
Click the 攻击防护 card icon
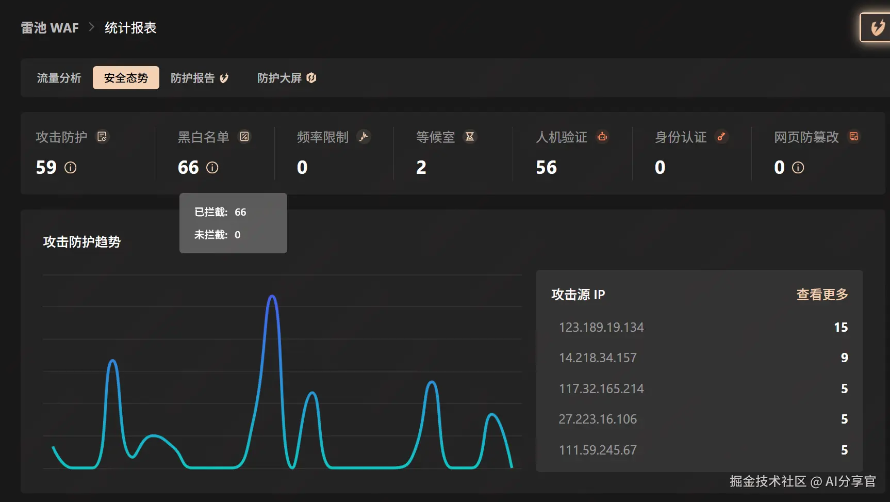tap(103, 137)
